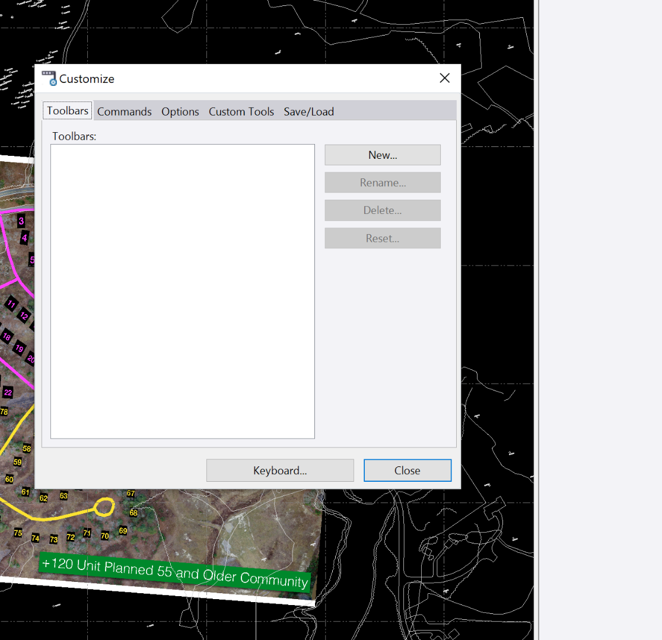Click the New... toolbar button
Viewport: 662px width, 640px height.
point(383,155)
